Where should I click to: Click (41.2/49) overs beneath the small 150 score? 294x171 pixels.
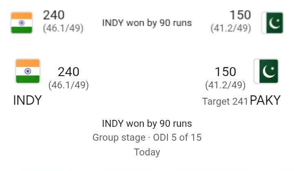[x=231, y=29]
